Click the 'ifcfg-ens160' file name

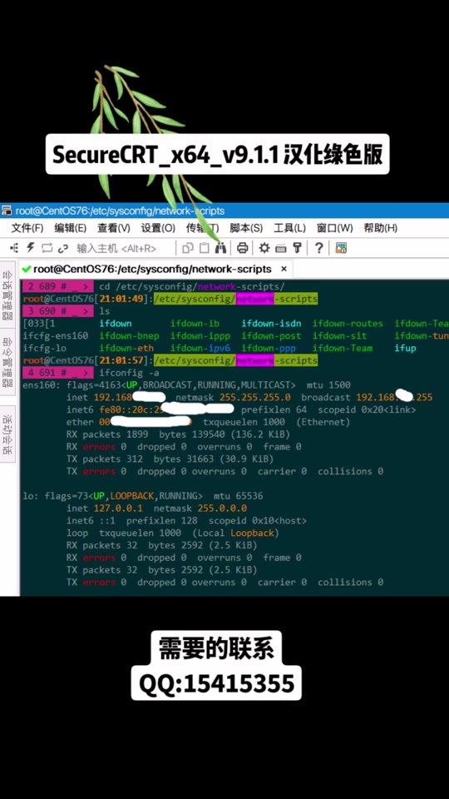tap(56, 336)
